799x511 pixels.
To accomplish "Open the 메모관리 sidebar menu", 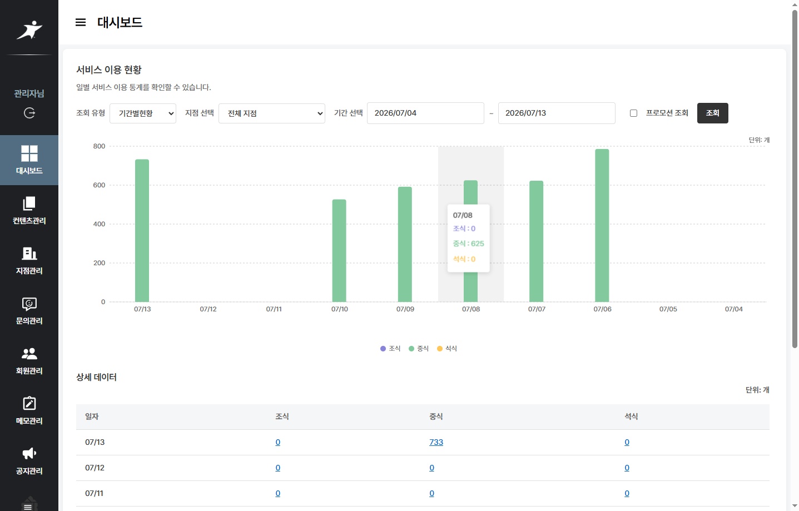I will 29,410.
